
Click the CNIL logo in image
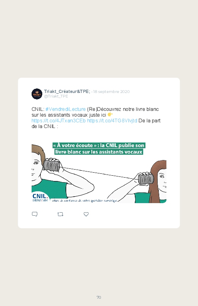click(x=40, y=197)
